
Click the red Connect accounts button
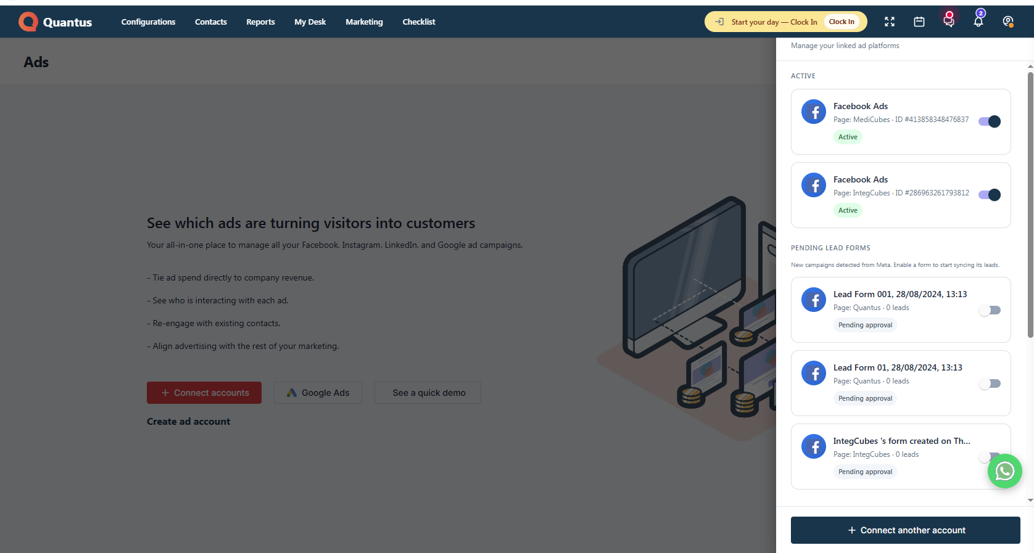(204, 393)
